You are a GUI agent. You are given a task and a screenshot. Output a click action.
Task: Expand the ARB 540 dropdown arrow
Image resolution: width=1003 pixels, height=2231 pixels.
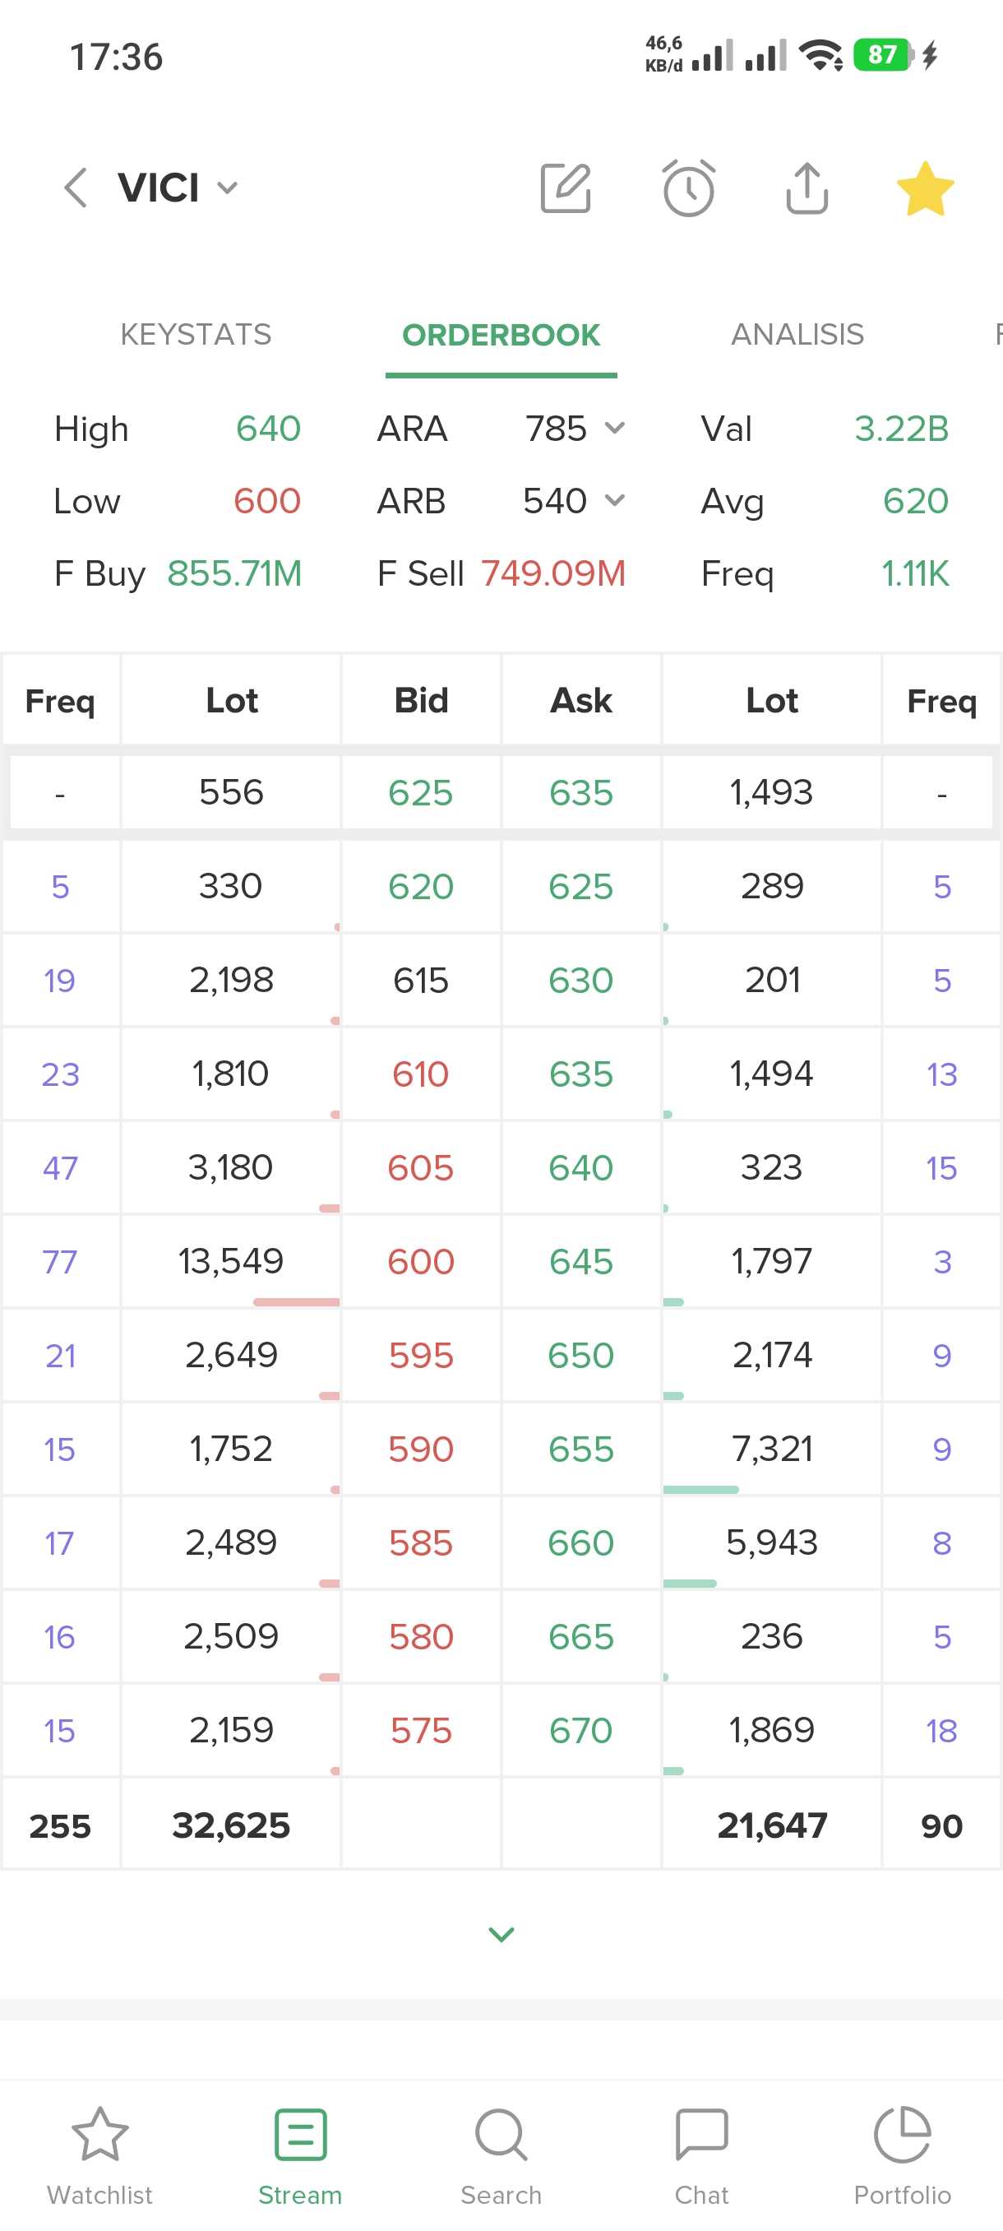614,501
